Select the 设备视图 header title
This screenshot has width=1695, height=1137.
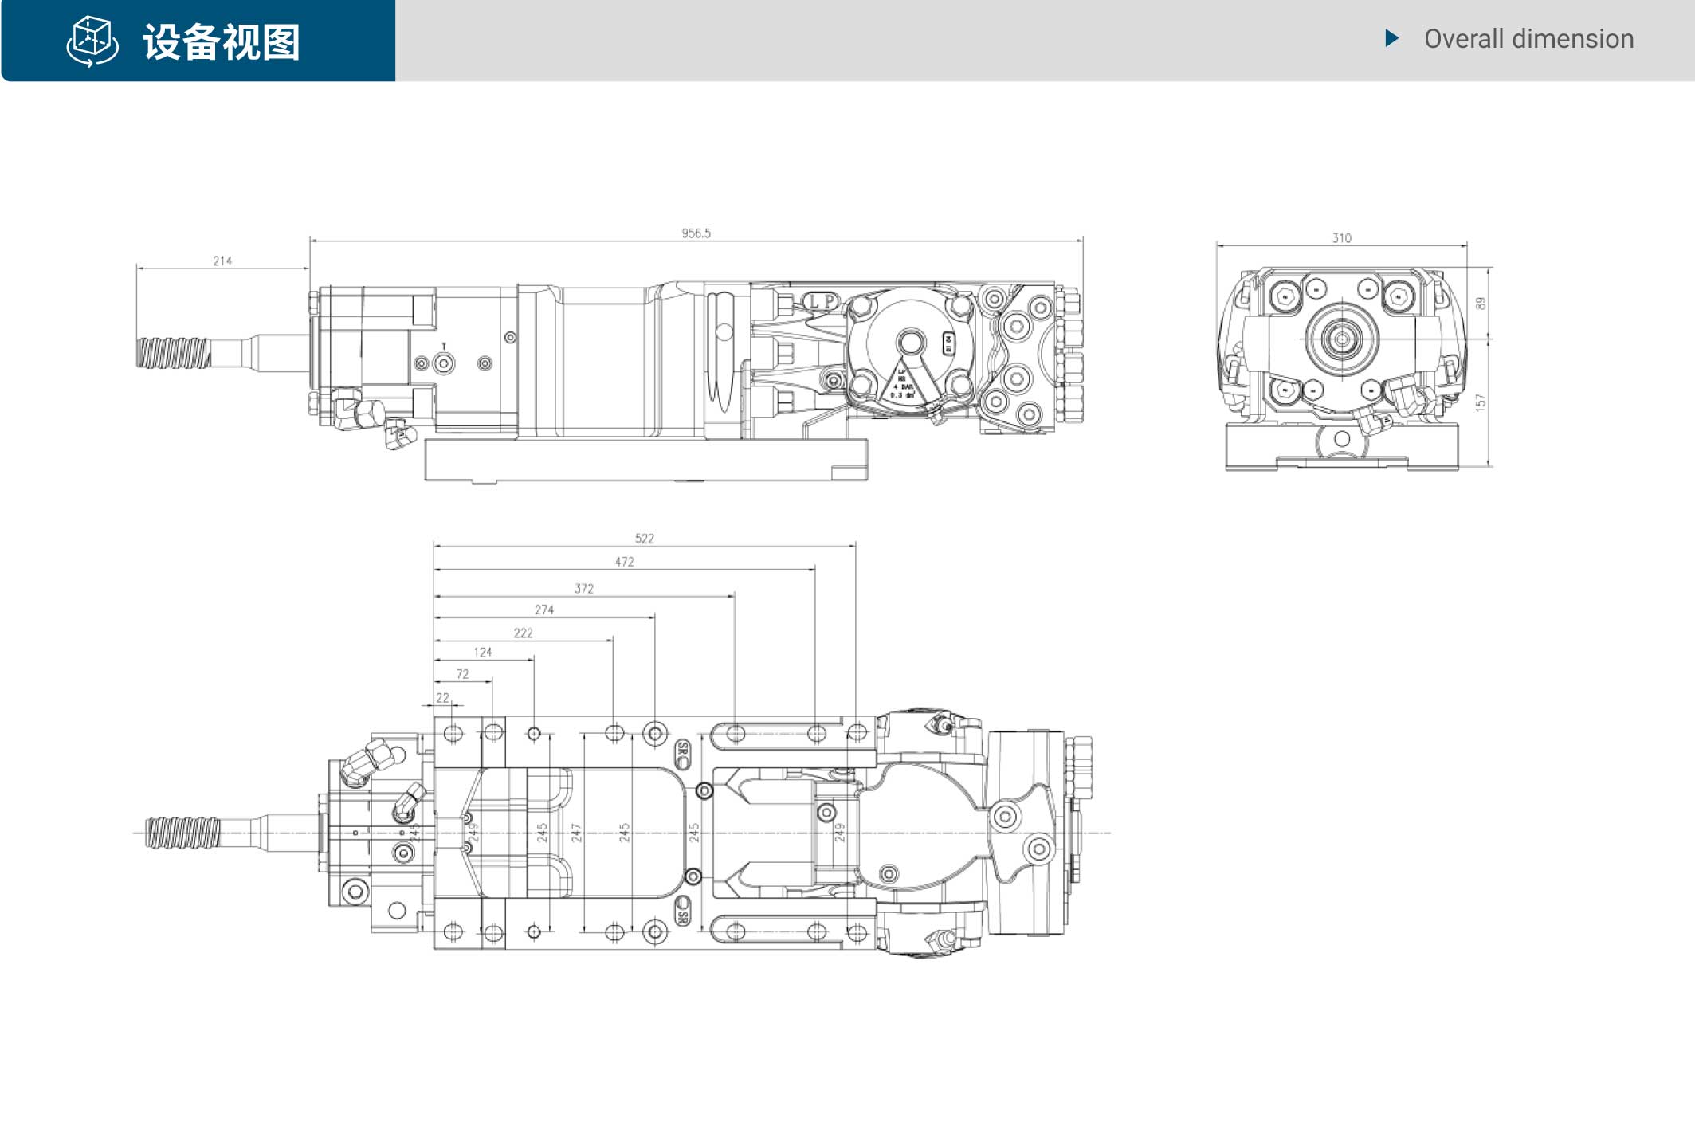(x=222, y=42)
